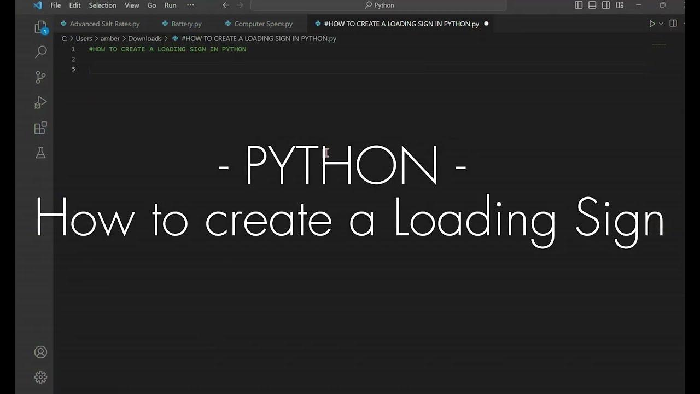
Task: Open the Run menu
Action: click(171, 5)
